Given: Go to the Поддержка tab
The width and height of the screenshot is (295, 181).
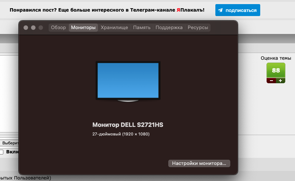Looking at the screenshot, I should coord(169,28).
